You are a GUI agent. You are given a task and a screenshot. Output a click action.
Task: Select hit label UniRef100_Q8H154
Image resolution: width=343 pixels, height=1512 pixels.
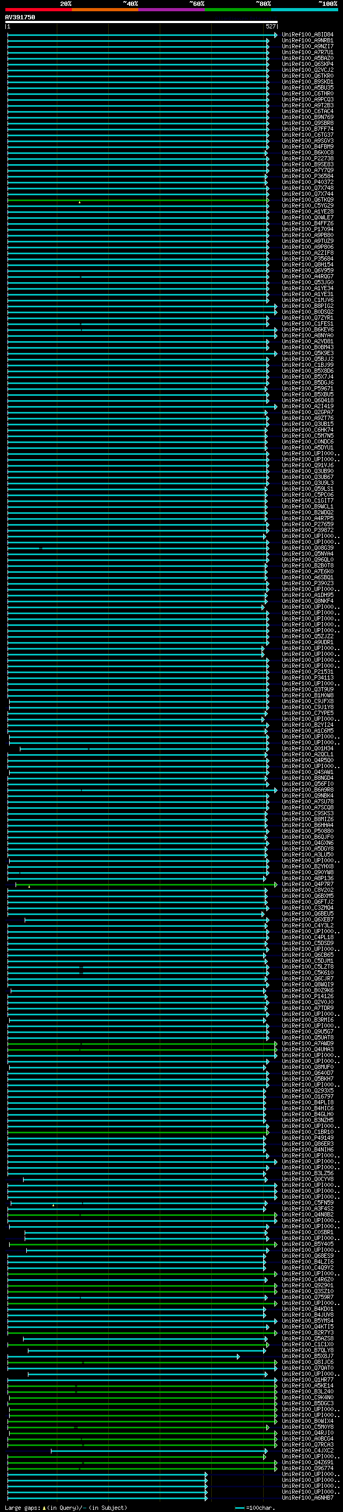[x=308, y=265]
